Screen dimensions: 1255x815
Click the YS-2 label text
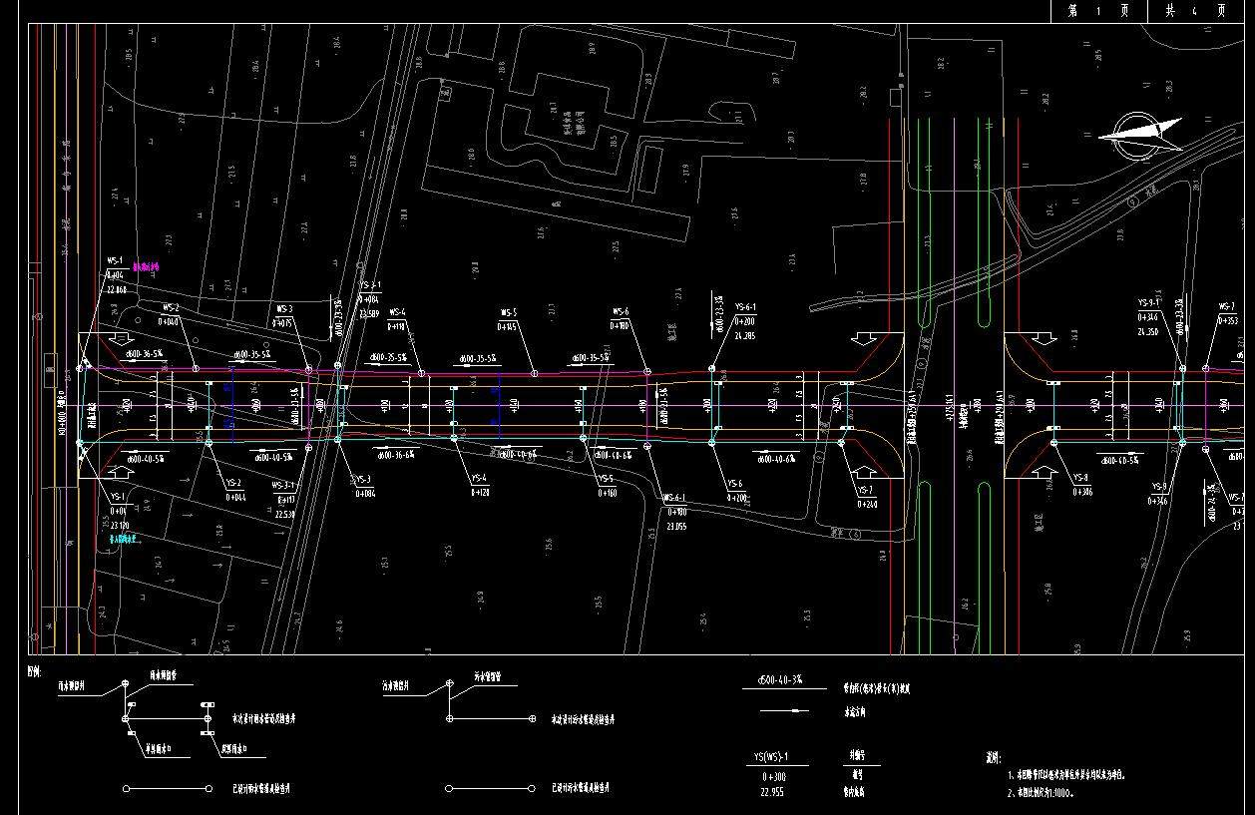pyautogui.click(x=234, y=483)
